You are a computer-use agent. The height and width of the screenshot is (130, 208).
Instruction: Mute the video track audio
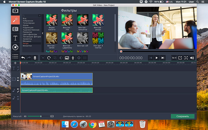pos(18,80)
